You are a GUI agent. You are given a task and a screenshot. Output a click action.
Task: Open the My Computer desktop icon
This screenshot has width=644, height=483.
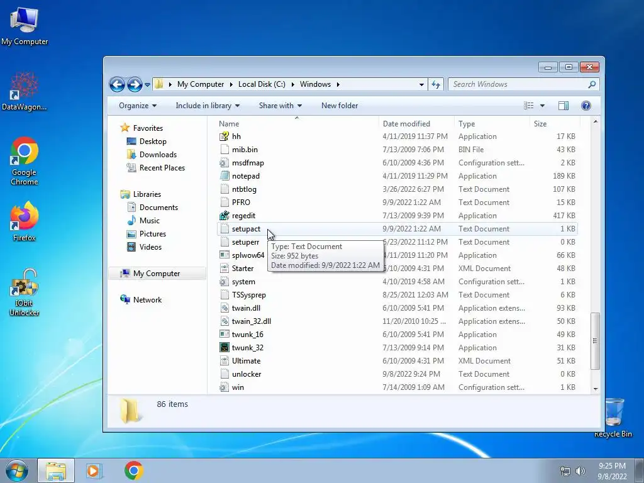(x=25, y=26)
